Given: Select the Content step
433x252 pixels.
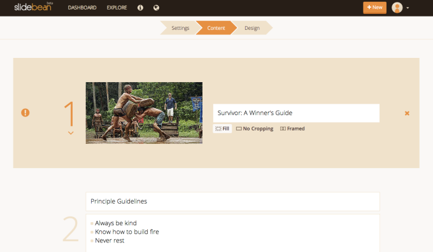Looking at the screenshot, I should pyautogui.click(x=216, y=28).
